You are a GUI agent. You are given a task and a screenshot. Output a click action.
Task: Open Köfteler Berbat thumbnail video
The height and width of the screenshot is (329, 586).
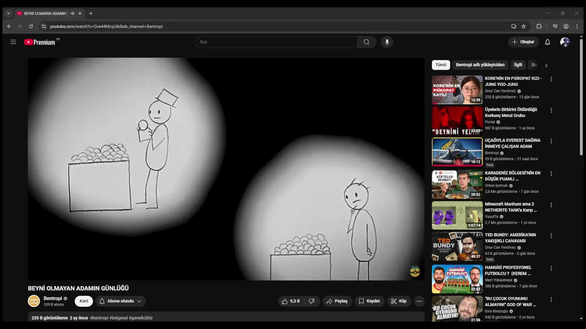(x=457, y=184)
